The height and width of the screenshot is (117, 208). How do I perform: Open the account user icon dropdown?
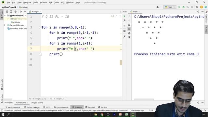click(158, 7)
